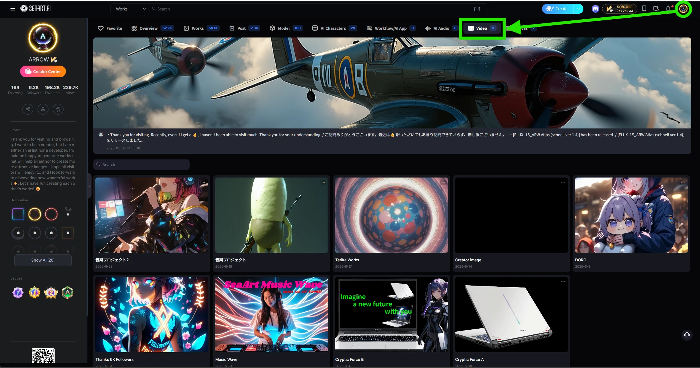
Task: Click the headset support icon
Action: click(x=687, y=335)
